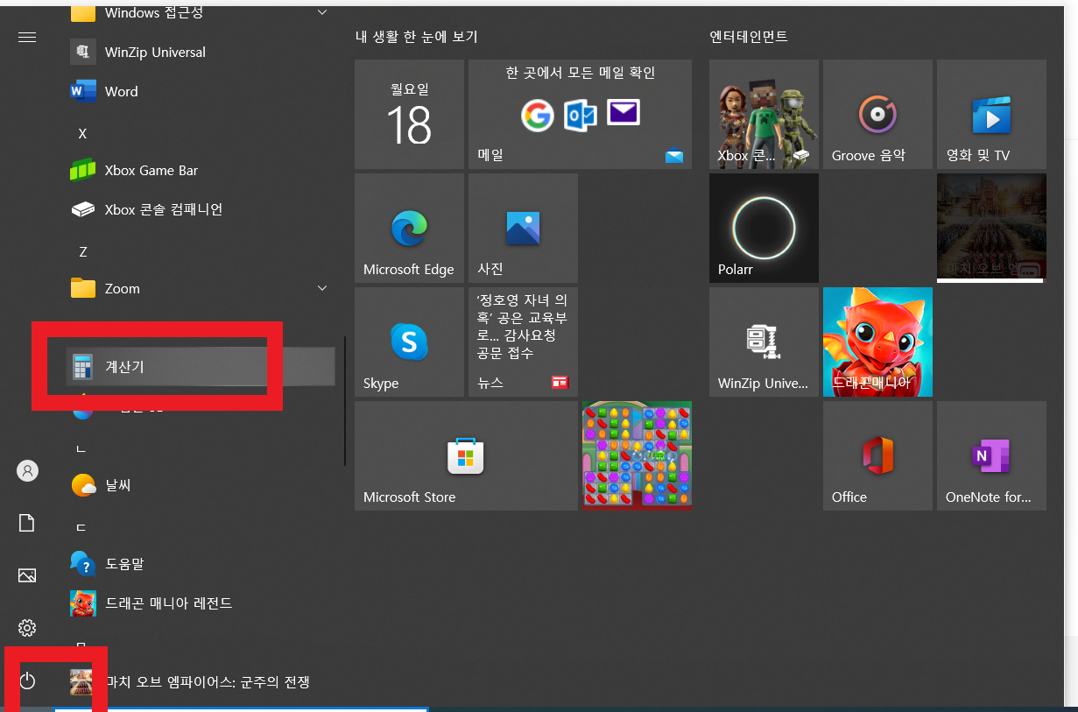This screenshot has height=712, width=1078.
Task: Open the Microsoft Store tile
Action: 466,455
